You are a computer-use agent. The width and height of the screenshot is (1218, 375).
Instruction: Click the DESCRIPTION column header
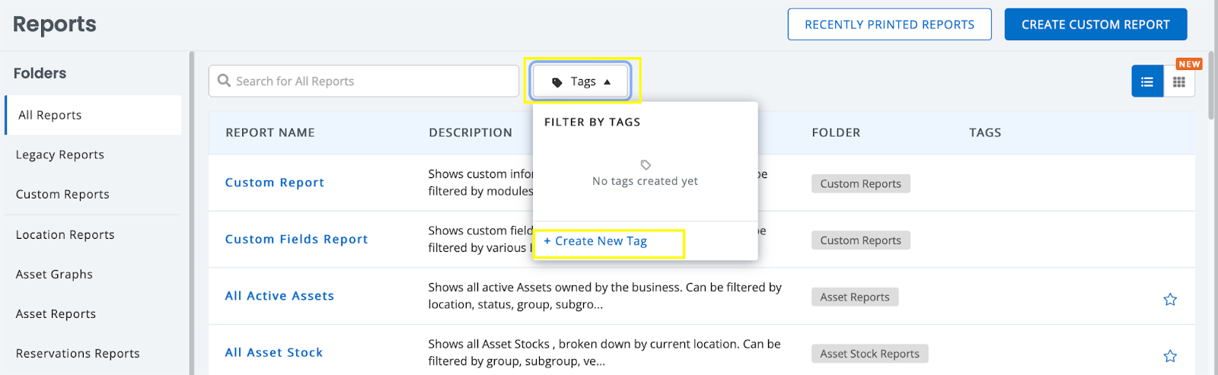pos(470,132)
